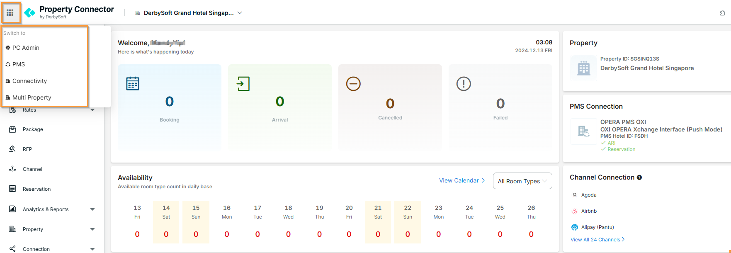Click the Property panel hotel building icon

(584, 68)
